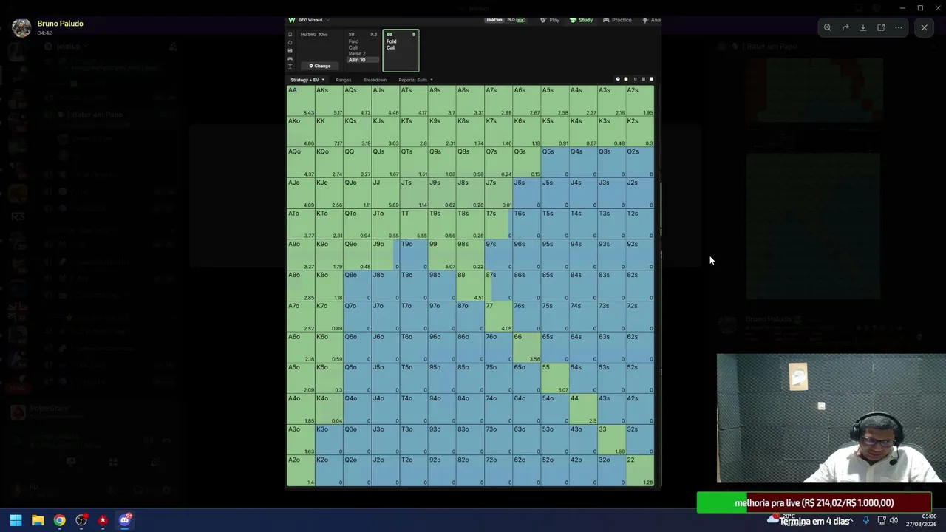This screenshot has width=946, height=532.
Task: Select the 87s hand cell
Action: [x=499, y=285]
